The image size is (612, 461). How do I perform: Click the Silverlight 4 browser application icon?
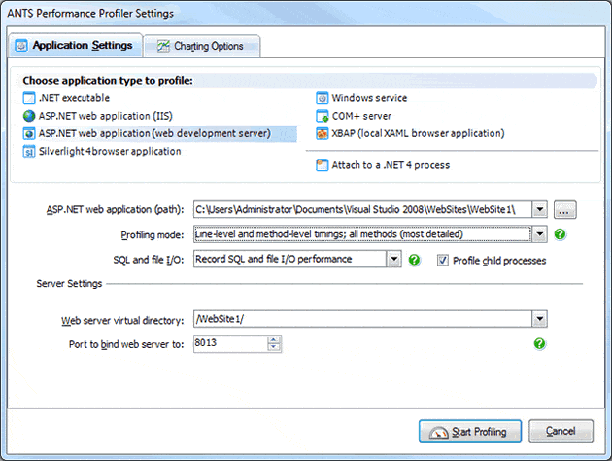point(29,151)
